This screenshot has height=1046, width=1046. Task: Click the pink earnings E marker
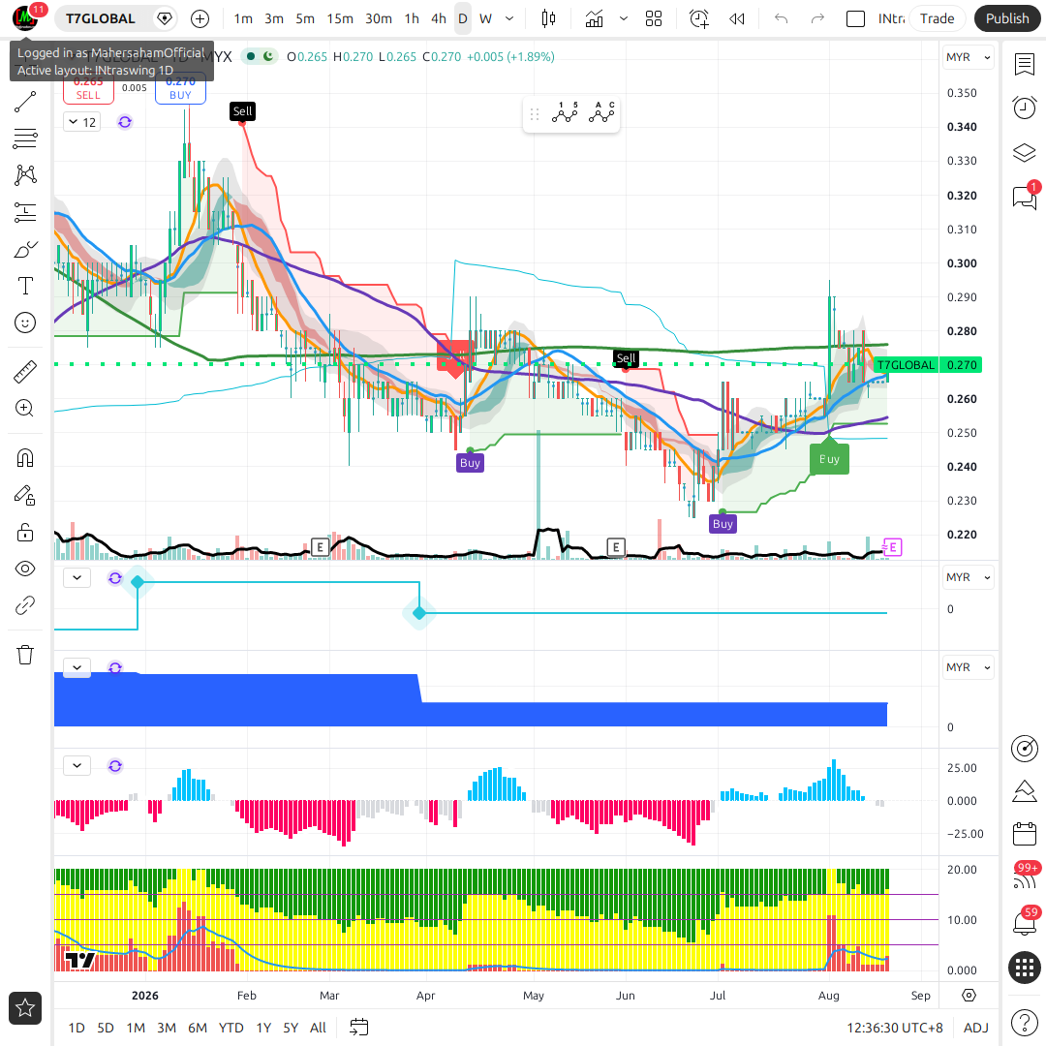click(x=893, y=547)
